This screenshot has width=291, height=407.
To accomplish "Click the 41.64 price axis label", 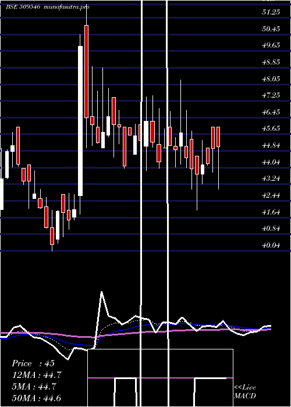I will coord(271,212).
